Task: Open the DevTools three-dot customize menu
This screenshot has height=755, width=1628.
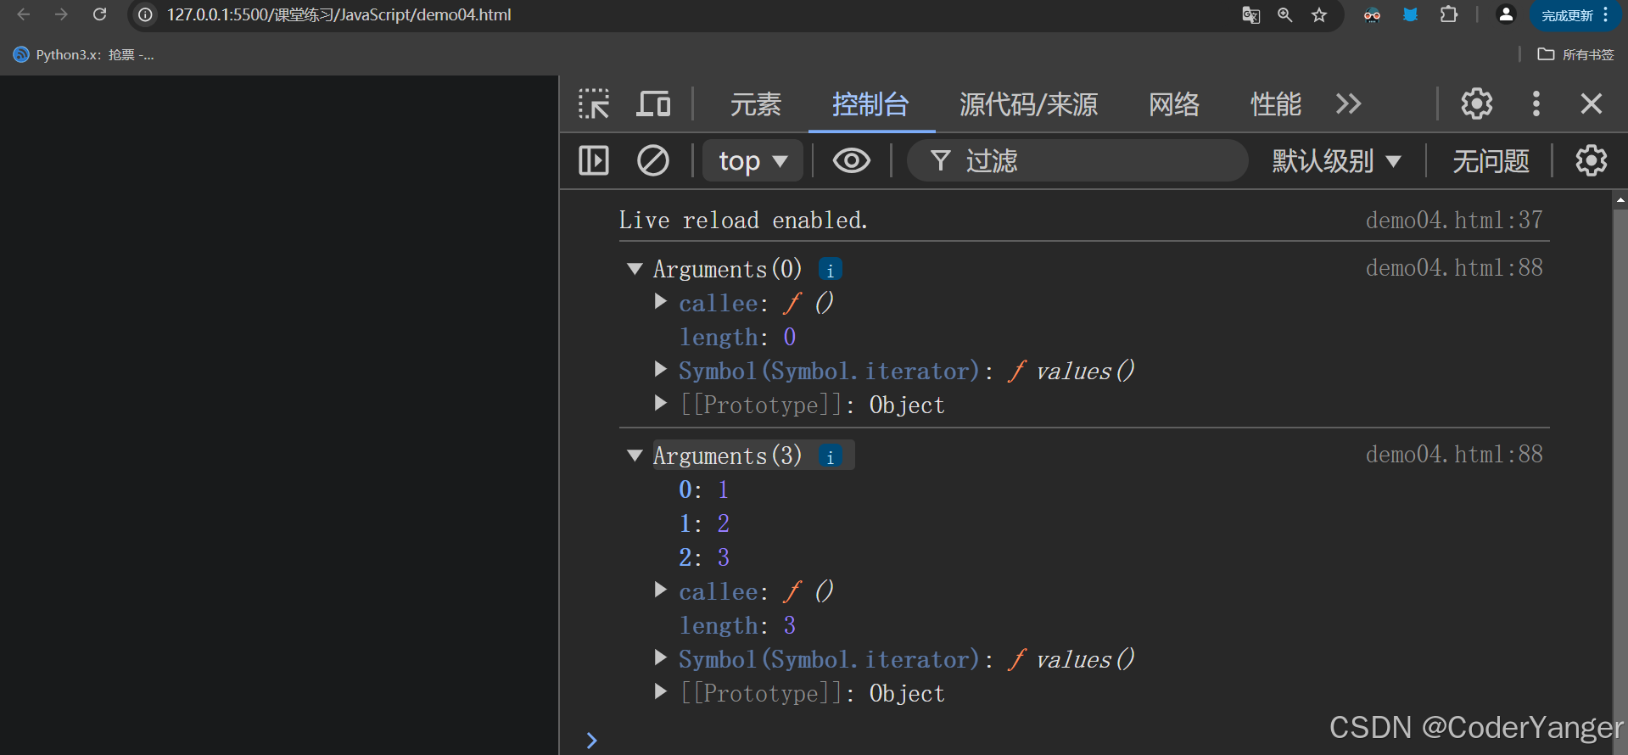Action: (x=1536, y=103)
